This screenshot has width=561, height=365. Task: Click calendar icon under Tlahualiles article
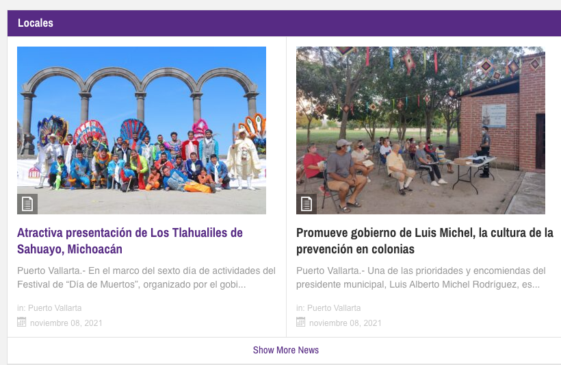pos(21,322)
